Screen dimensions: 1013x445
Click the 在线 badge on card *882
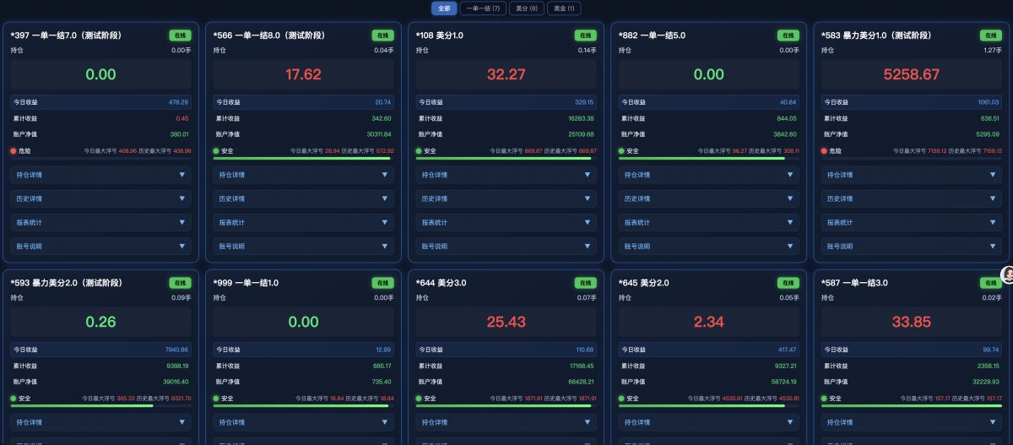pos(788,35)
